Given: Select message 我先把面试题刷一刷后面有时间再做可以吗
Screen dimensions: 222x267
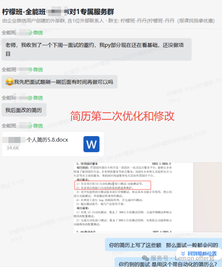Looking at the screenshot, I should point(59,82).
